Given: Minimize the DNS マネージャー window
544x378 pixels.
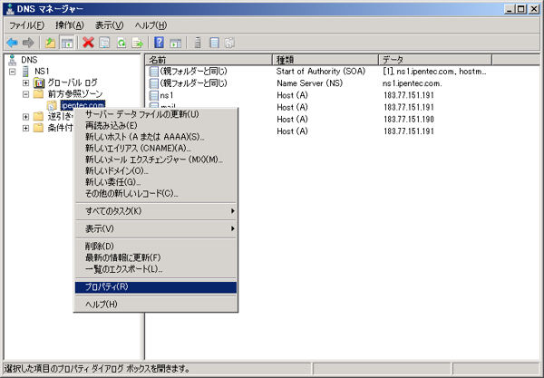Looking at the screenshot, I should [x=510, y=9].
